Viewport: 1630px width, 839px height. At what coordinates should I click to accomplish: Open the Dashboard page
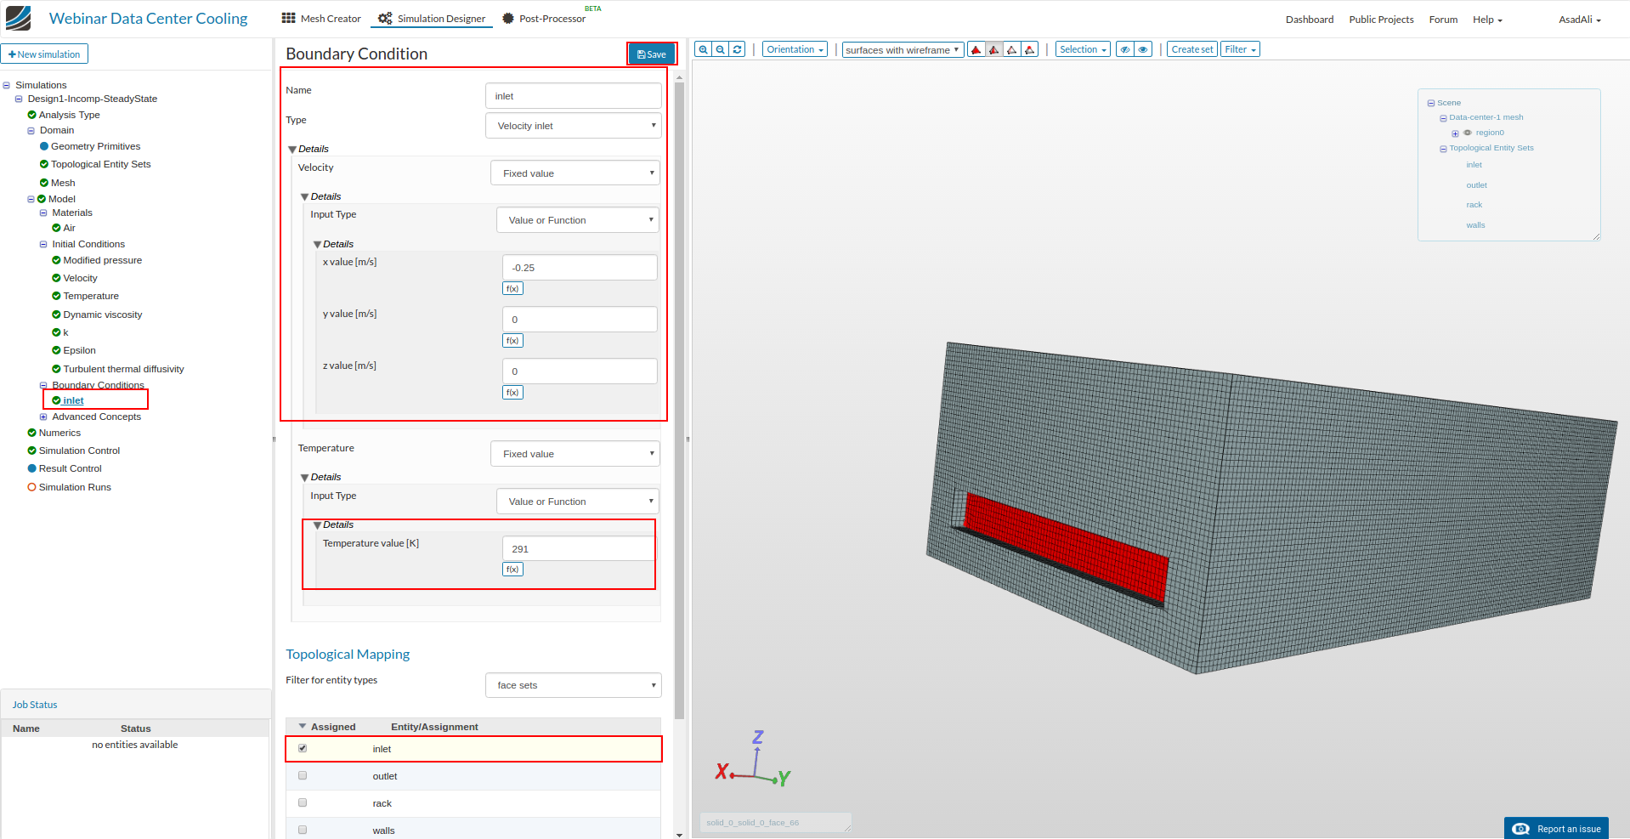click(1310, 20)
